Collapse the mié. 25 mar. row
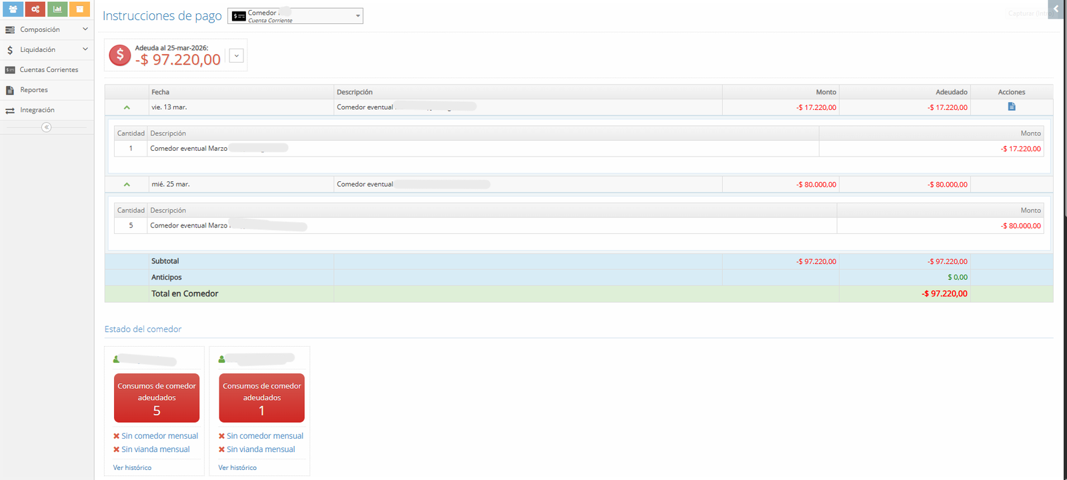This screenshot has width=1067, height=480. pyautogui.click(x=127, y=185)
